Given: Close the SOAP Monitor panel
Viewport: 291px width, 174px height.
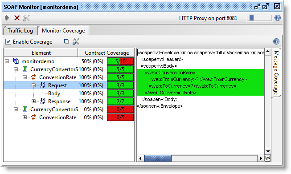Looking at the screenshot, I should coord(277,7).
